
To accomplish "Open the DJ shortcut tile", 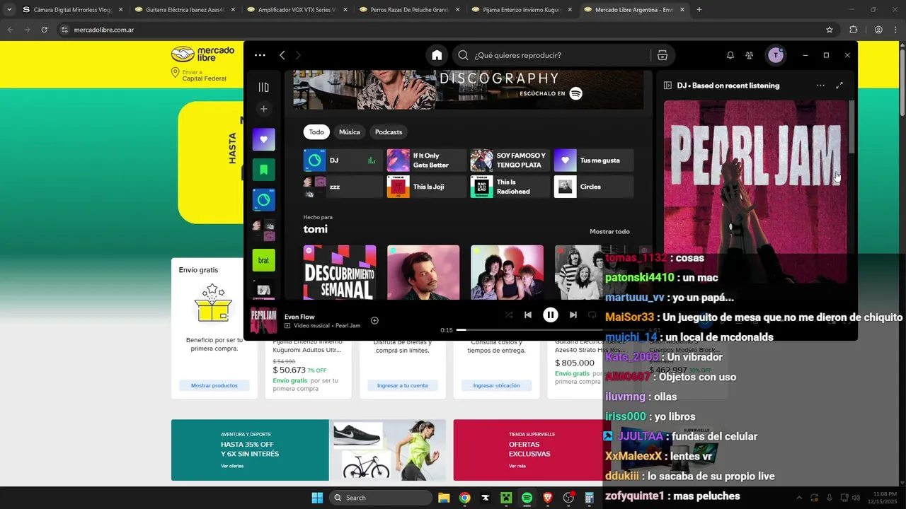I will point(343,160).
